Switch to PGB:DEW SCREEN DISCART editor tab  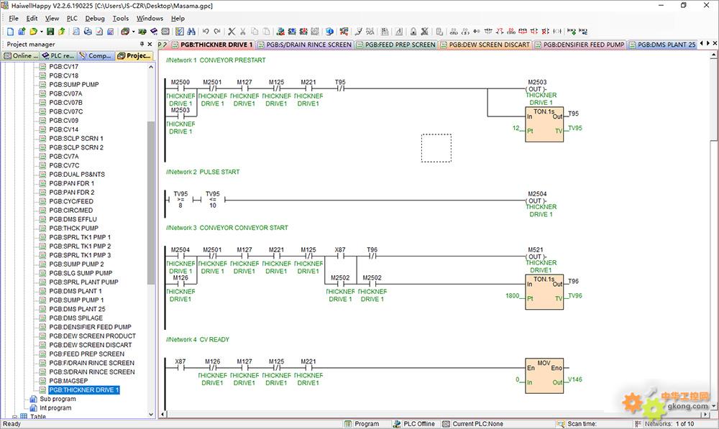point(485,45)
